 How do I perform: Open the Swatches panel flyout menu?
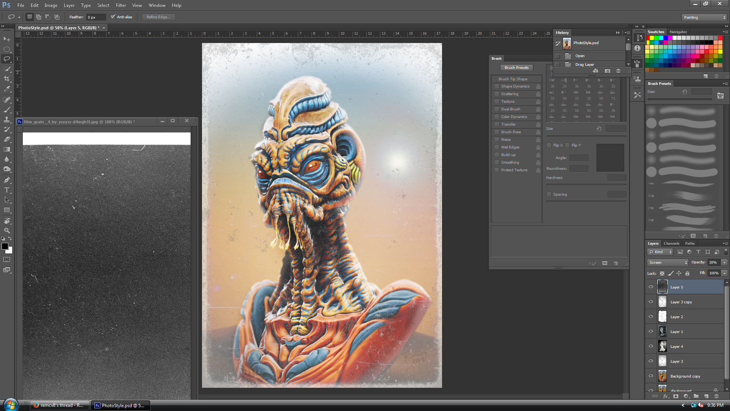coord(725,32)
